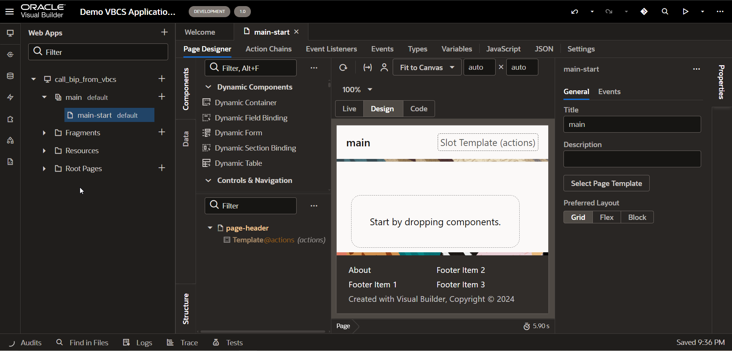This screenshot has width=732, height=351.
Task: Select Block preferred layout
Action: point(637,217)
